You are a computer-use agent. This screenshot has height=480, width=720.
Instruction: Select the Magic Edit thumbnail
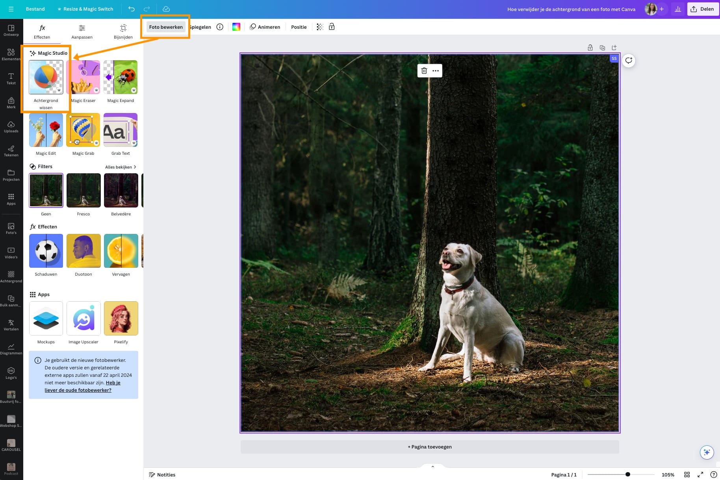click(x=46, y=130)
